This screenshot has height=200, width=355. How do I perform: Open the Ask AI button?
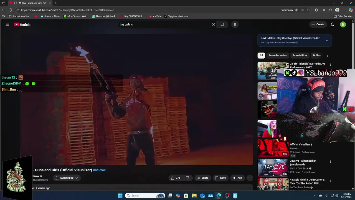click(x=237, y=178)
